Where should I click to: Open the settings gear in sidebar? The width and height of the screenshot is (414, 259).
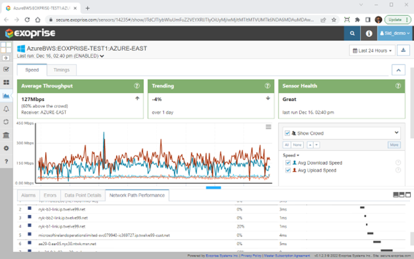pyautogui.click(x=6, y=148)
